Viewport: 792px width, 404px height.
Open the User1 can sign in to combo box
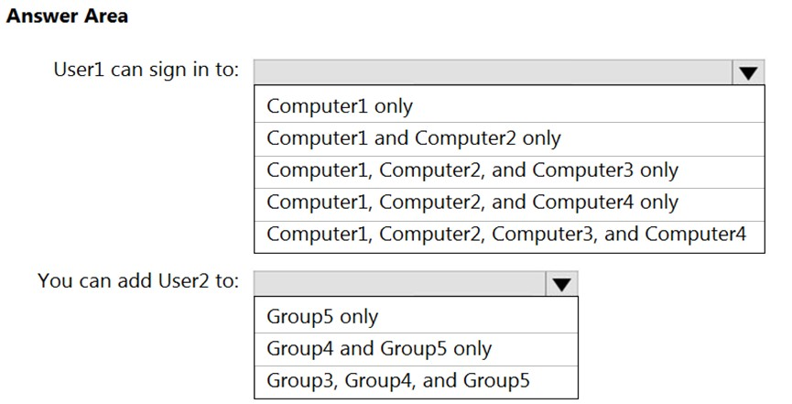509,72
